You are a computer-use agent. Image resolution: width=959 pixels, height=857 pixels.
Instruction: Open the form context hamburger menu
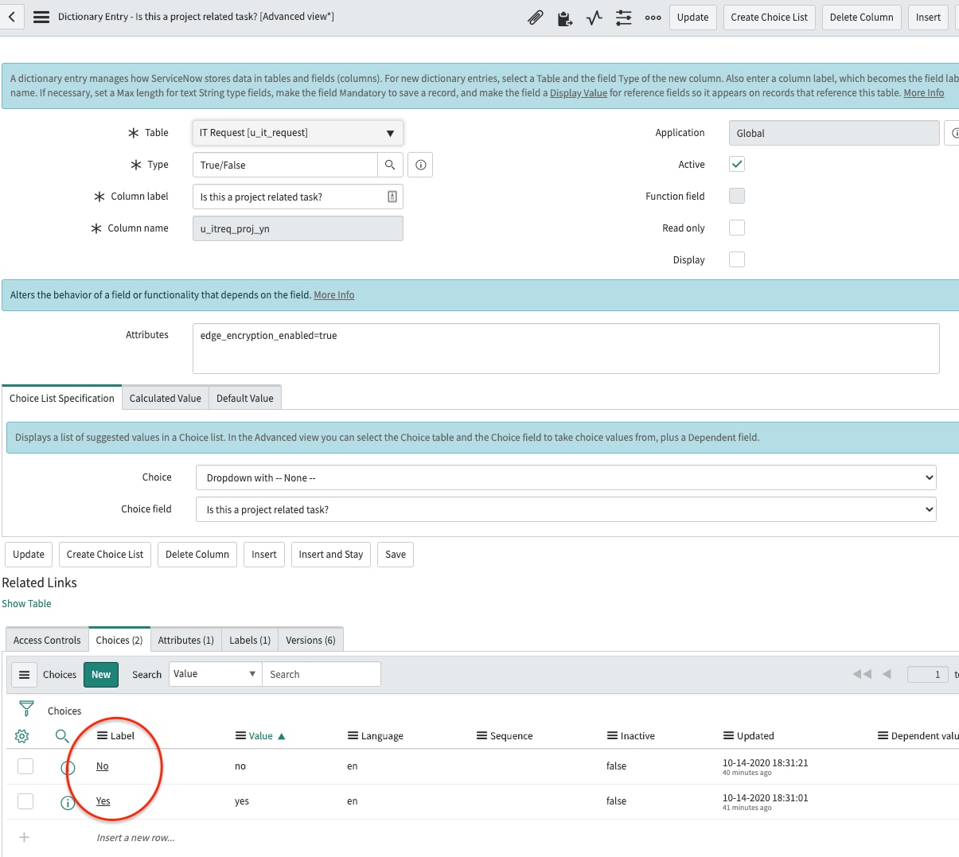tap(41, 17)
